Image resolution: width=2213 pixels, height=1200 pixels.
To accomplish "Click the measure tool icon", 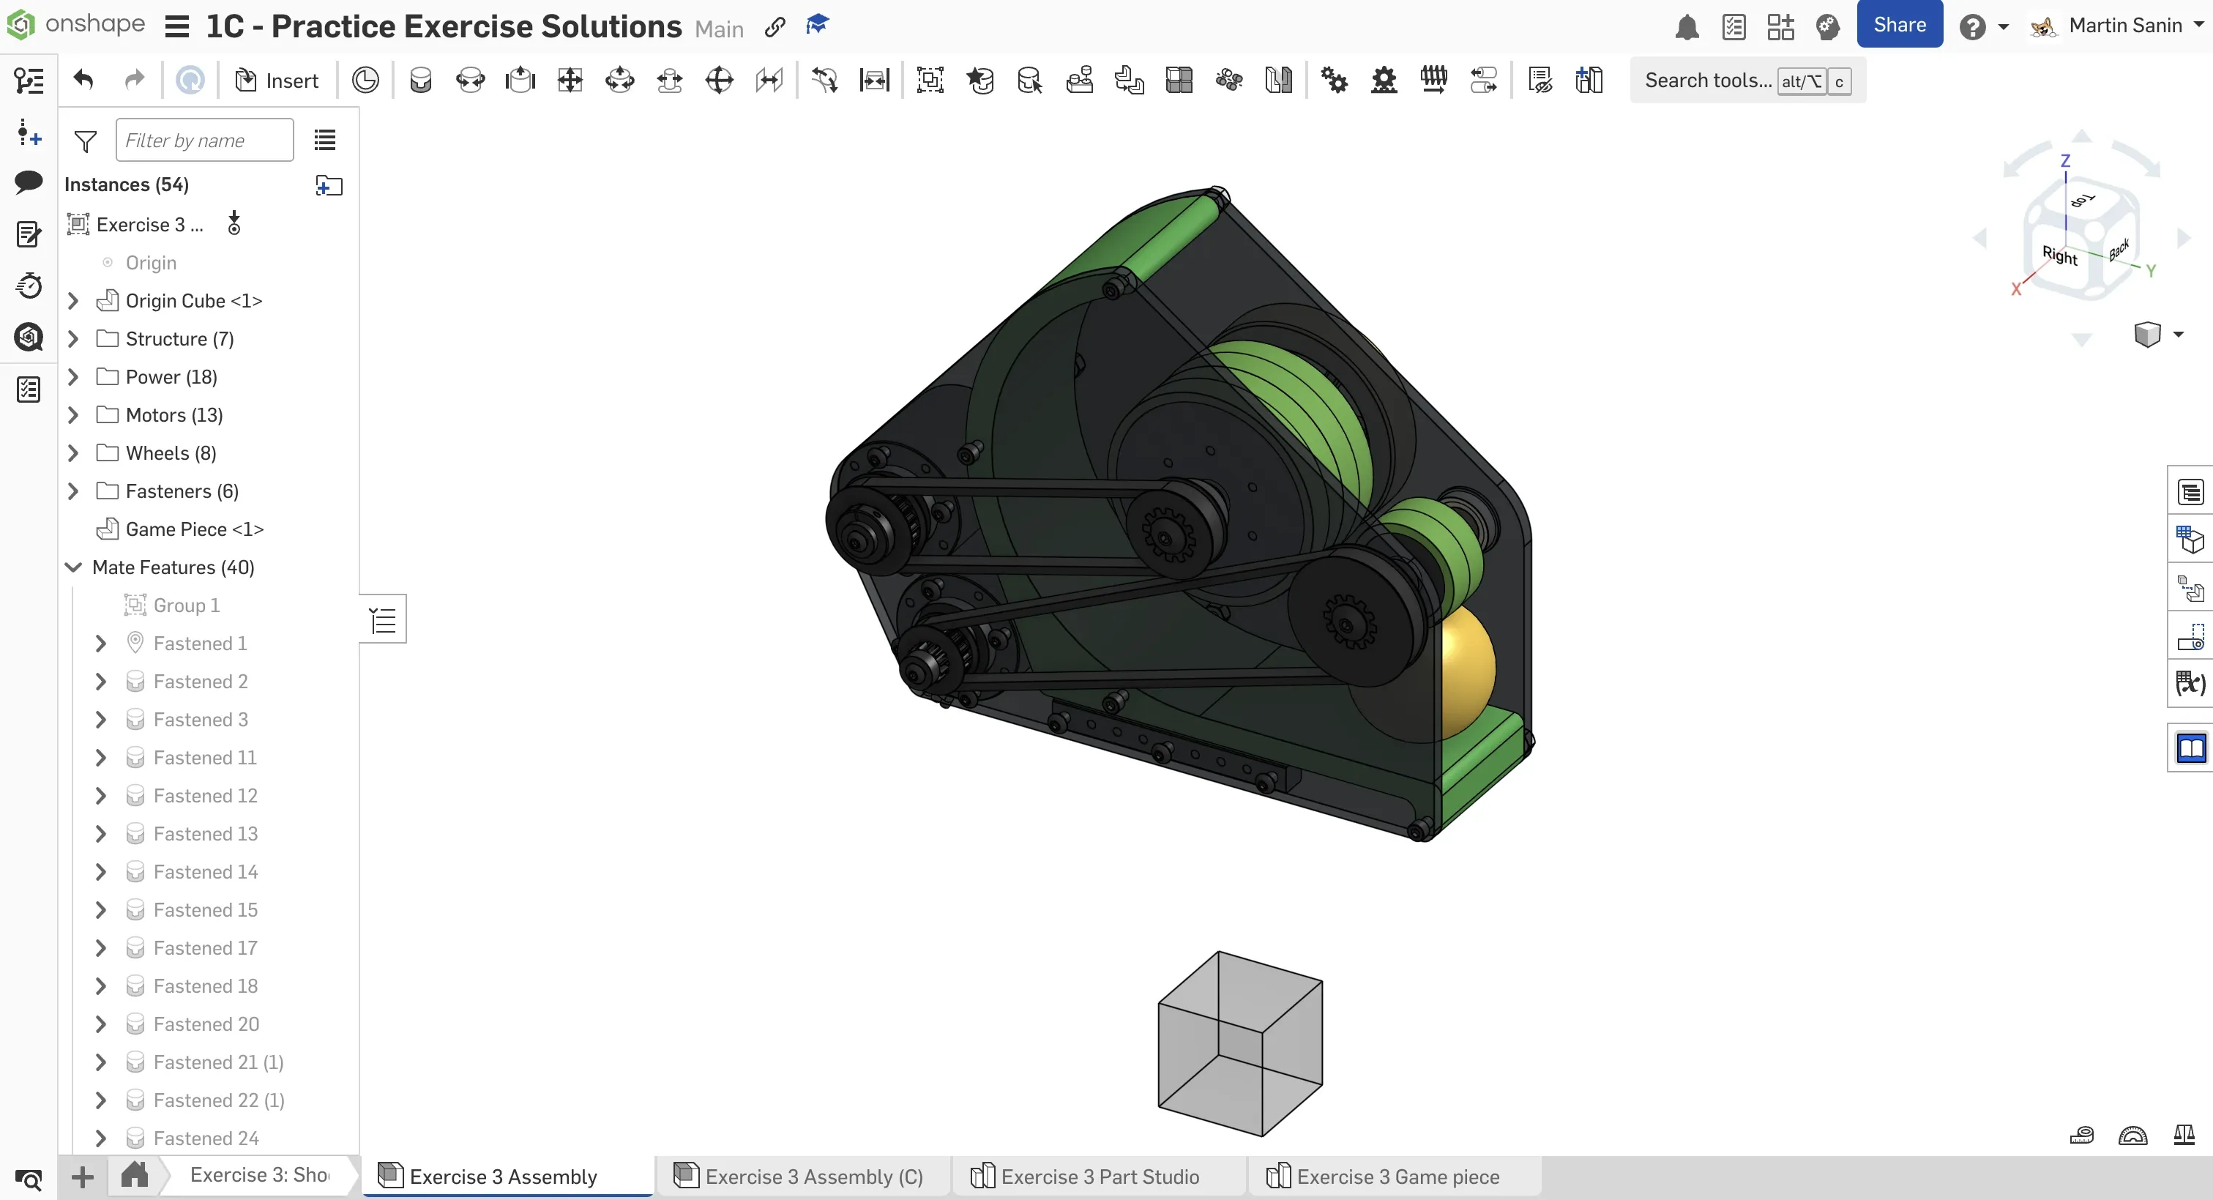I will pos(2080,1136).
